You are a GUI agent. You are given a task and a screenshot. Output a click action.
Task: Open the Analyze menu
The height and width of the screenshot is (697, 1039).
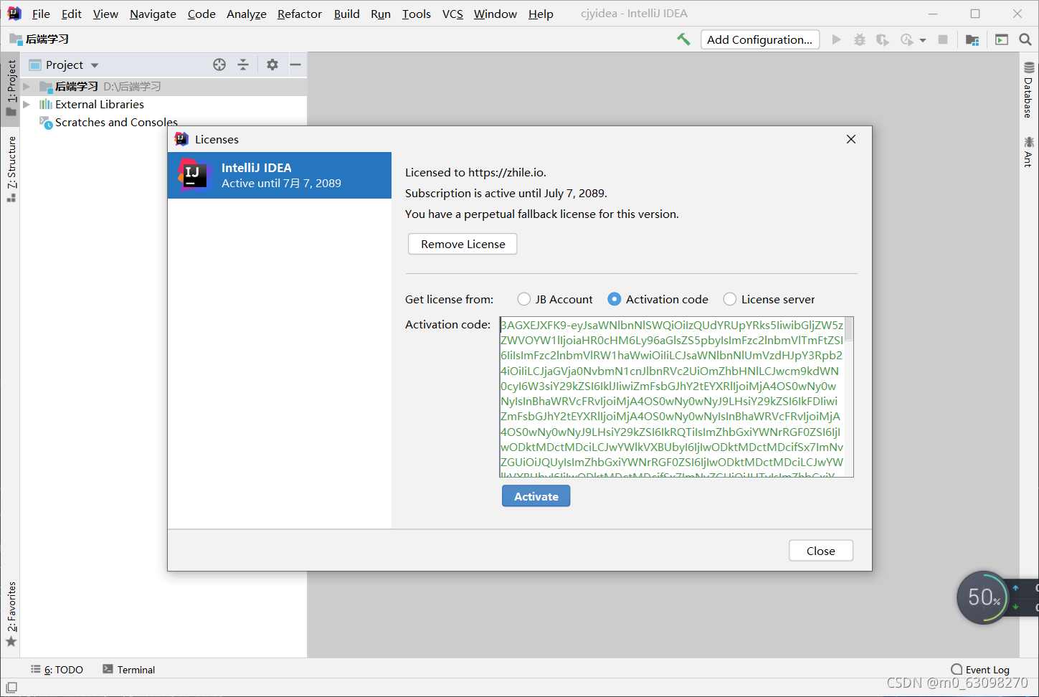[246, 14]
